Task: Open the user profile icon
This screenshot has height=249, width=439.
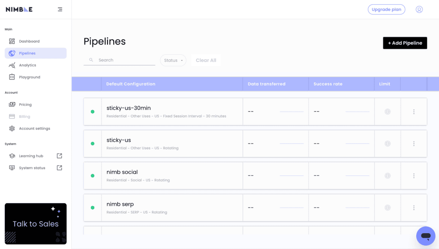Action: [419, 9]
